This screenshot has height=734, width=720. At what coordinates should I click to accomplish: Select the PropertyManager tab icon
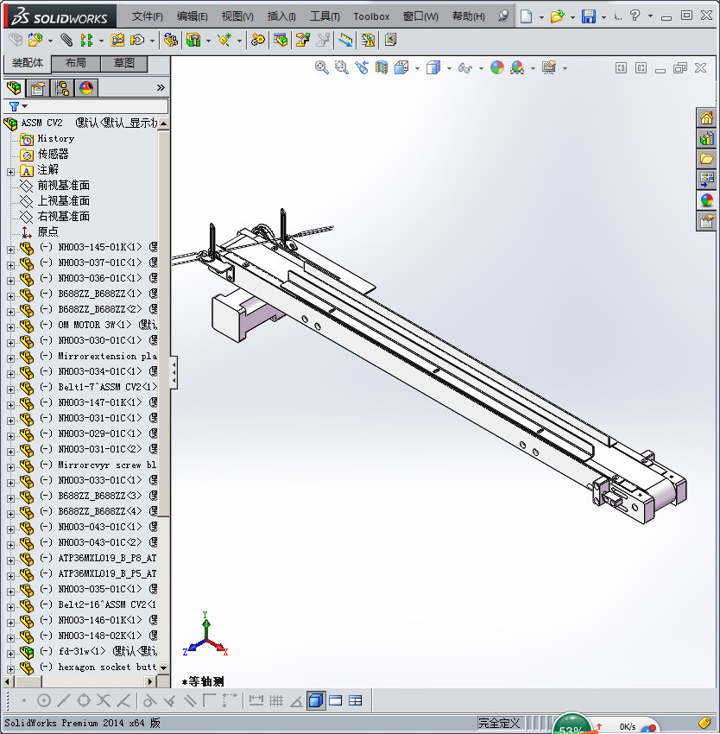click(x=38, y=87)
